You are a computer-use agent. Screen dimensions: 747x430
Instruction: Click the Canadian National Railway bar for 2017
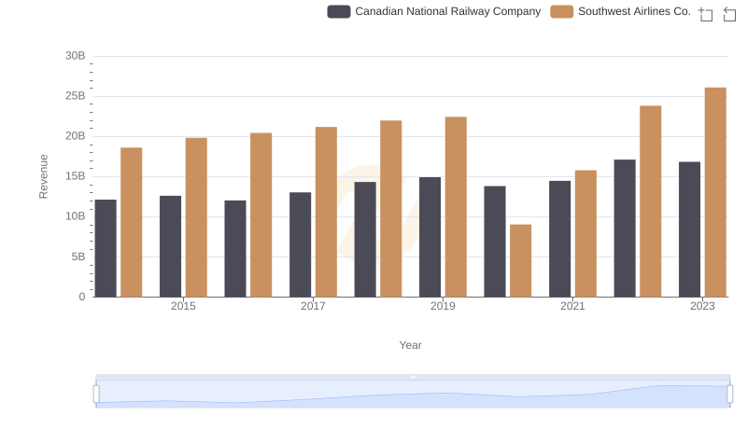(300, 244)
